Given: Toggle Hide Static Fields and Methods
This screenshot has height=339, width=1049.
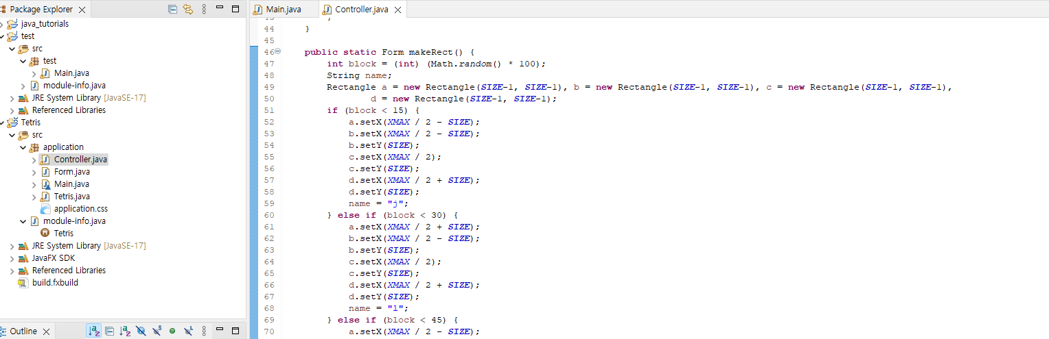Looking at the screenshot, I should click(x=157, y=331).
